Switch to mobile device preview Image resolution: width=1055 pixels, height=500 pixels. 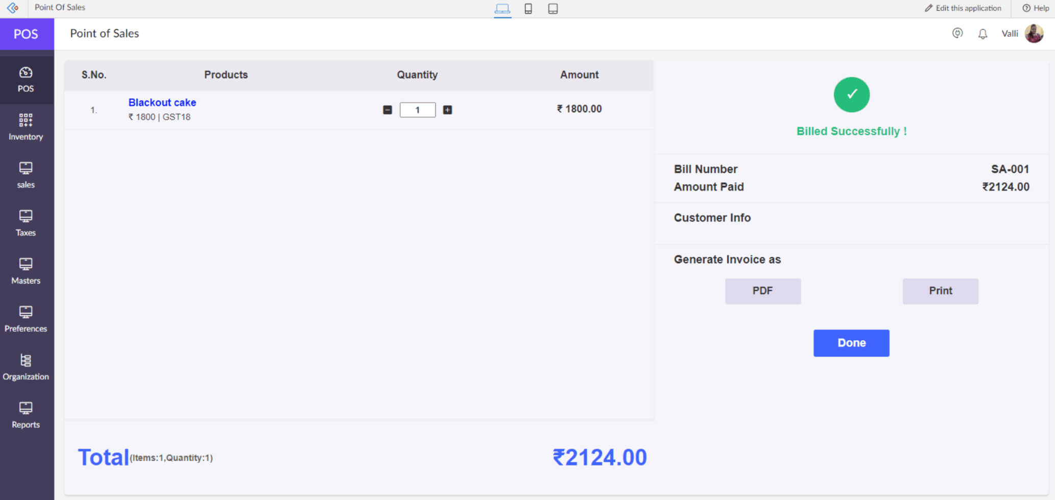pyautogui.click(x=529, y=9)
